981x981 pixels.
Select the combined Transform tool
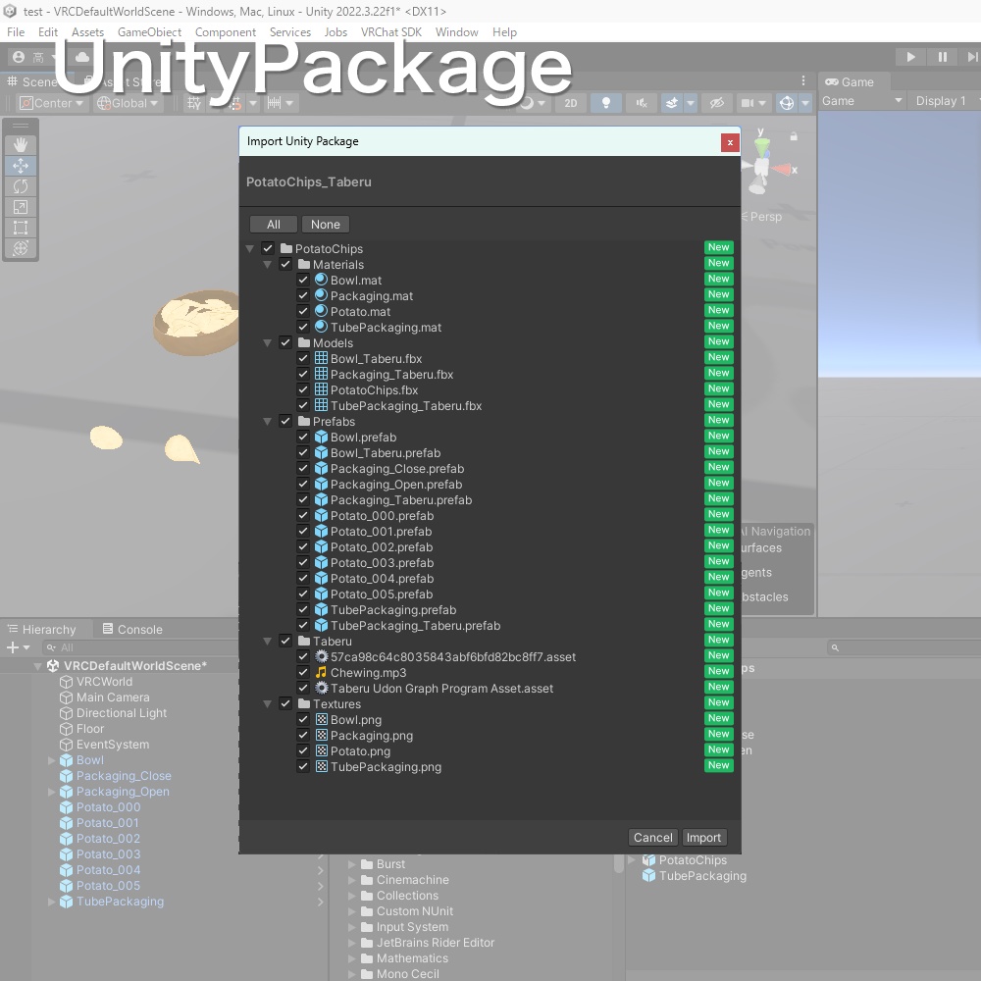pos(21,248)
